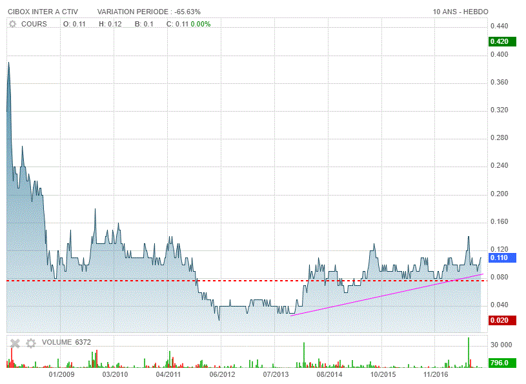Close the VOLUME indicator with X icon
This screenshot has width=526, height=384.
[15, 343]
